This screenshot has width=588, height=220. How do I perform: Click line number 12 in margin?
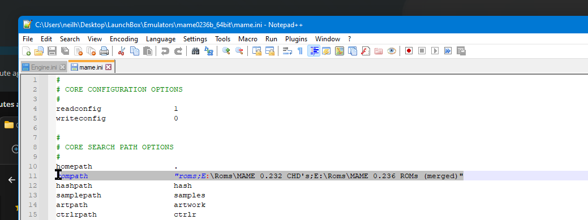33,186
